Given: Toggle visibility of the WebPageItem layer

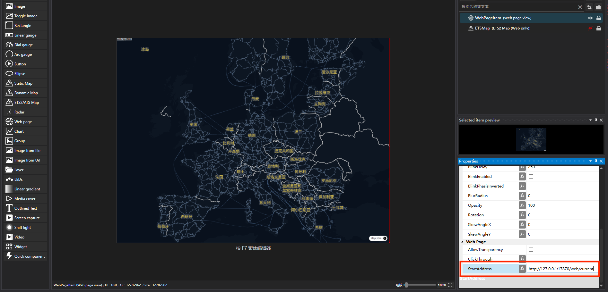Looking at the screenshot, I should pos(590,18).
